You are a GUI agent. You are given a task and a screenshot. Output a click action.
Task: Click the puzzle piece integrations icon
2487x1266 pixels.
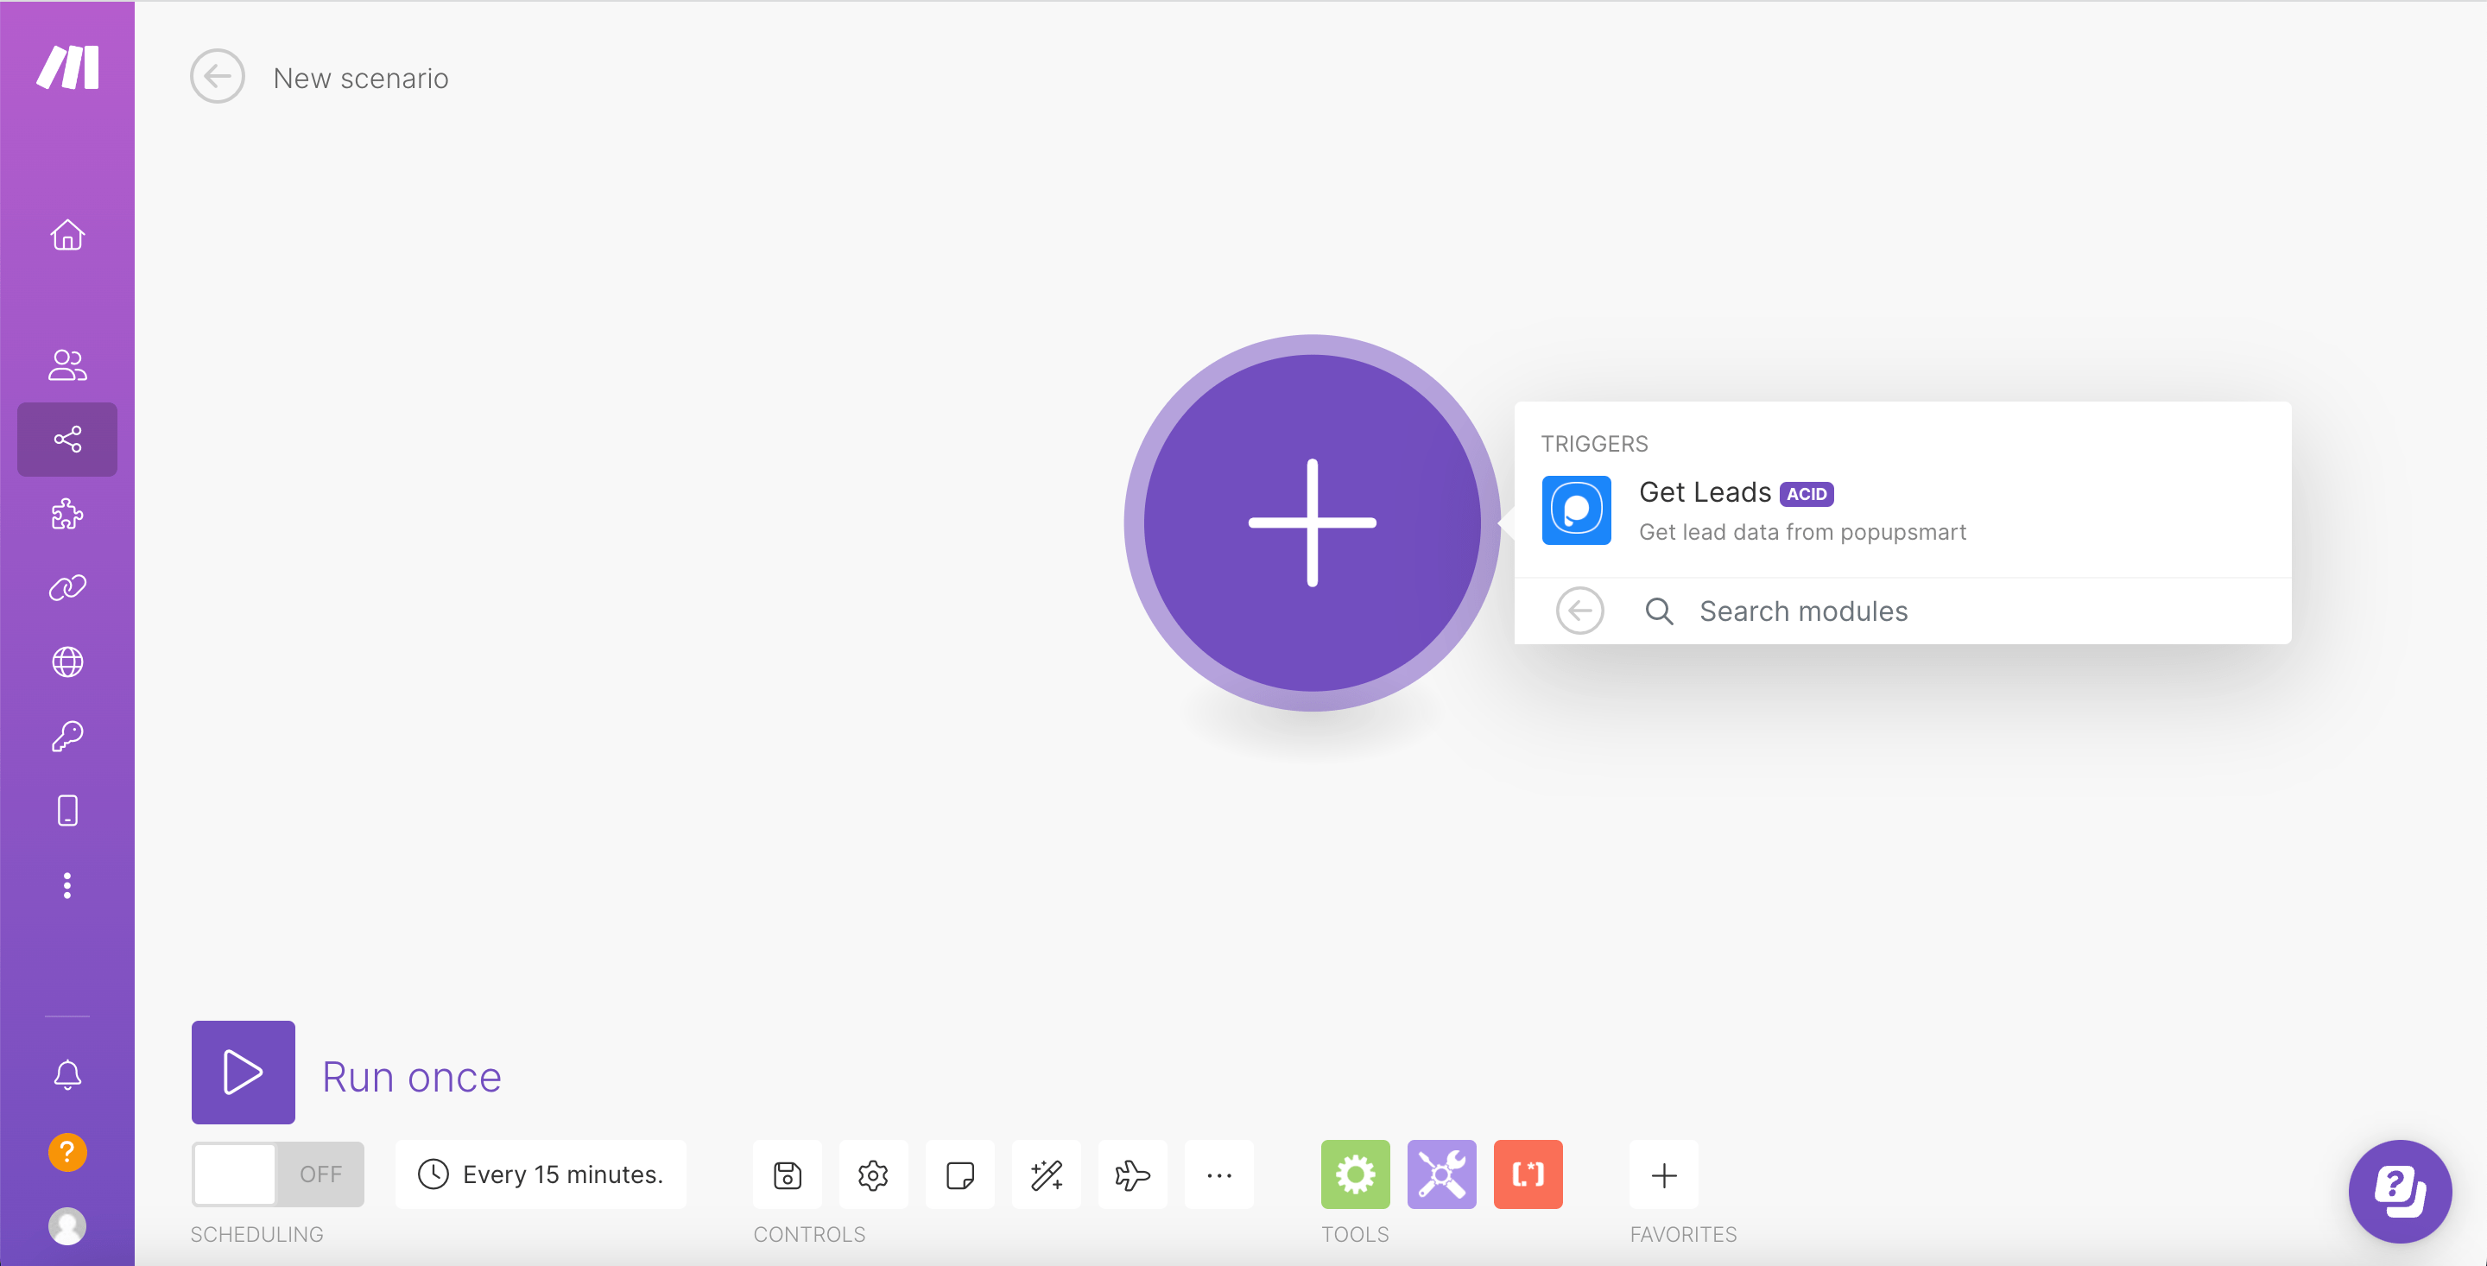tap(67, 512)
